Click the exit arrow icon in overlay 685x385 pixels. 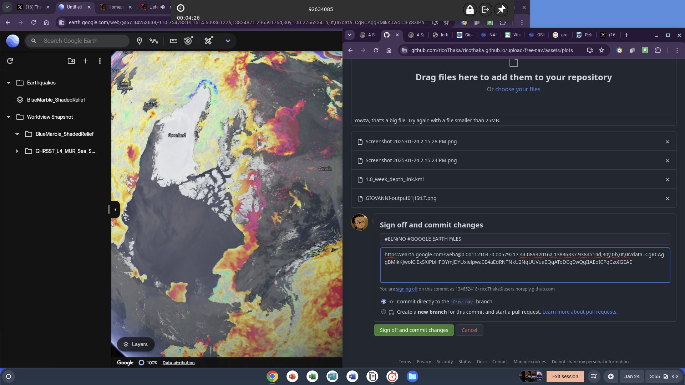pyautogui.click(x=486, y=10)
